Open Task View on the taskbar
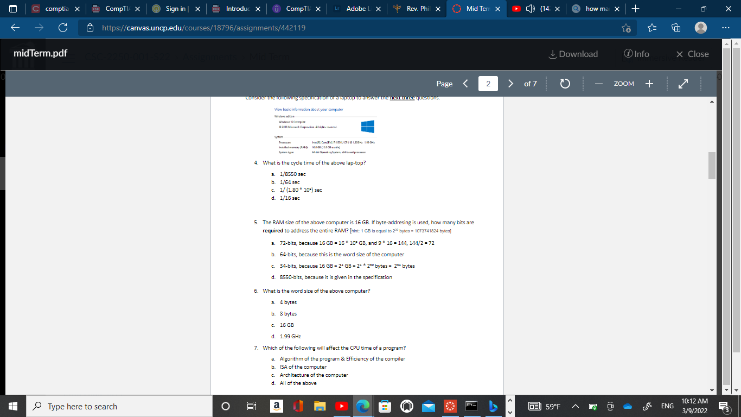 click(251, 406)
